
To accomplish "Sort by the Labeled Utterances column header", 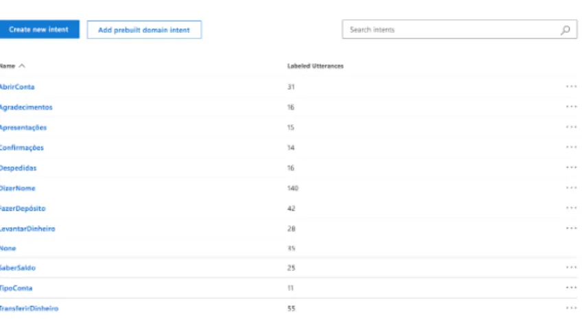I will pos(315,66).
